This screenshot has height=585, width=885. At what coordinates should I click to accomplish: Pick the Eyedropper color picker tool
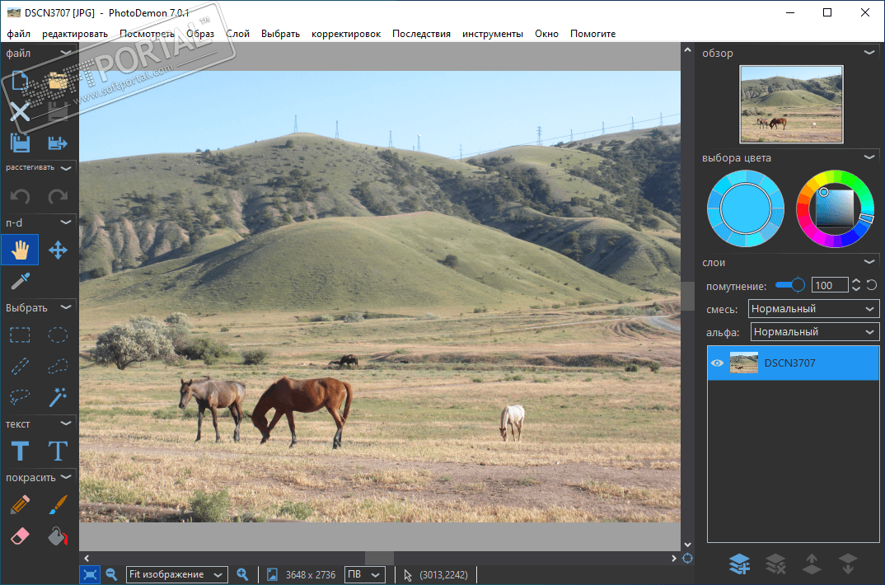coord(20,280)
